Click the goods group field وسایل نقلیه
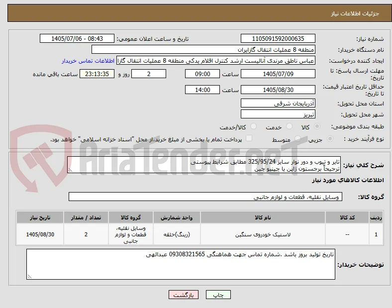The image size is (392, 308). click(205, 197)
